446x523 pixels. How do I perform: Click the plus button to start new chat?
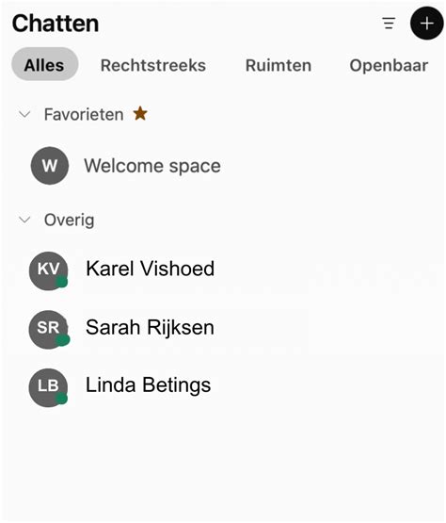click(426, 24)
